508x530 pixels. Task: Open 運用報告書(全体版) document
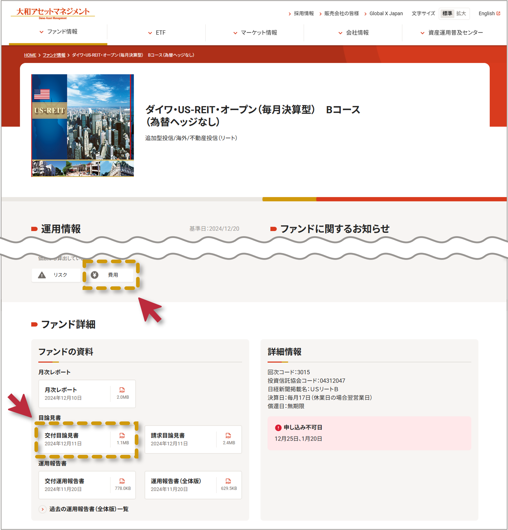click(x=193, y=485)
